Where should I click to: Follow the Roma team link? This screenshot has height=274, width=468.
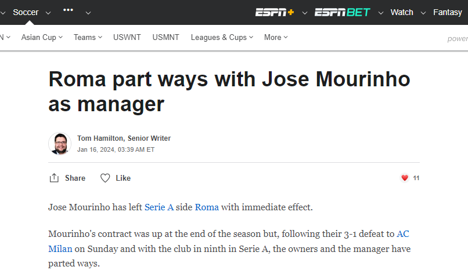(207, 207)
